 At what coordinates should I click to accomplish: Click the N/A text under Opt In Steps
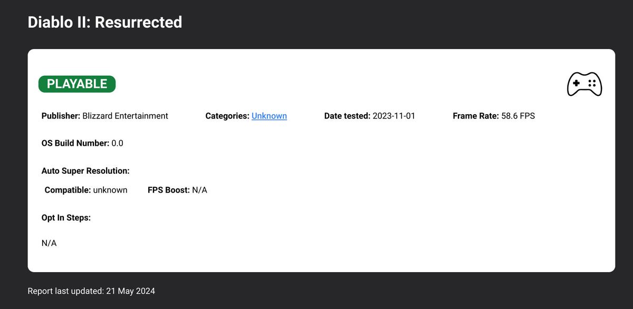pyautogui.click(x=49, y=243)
